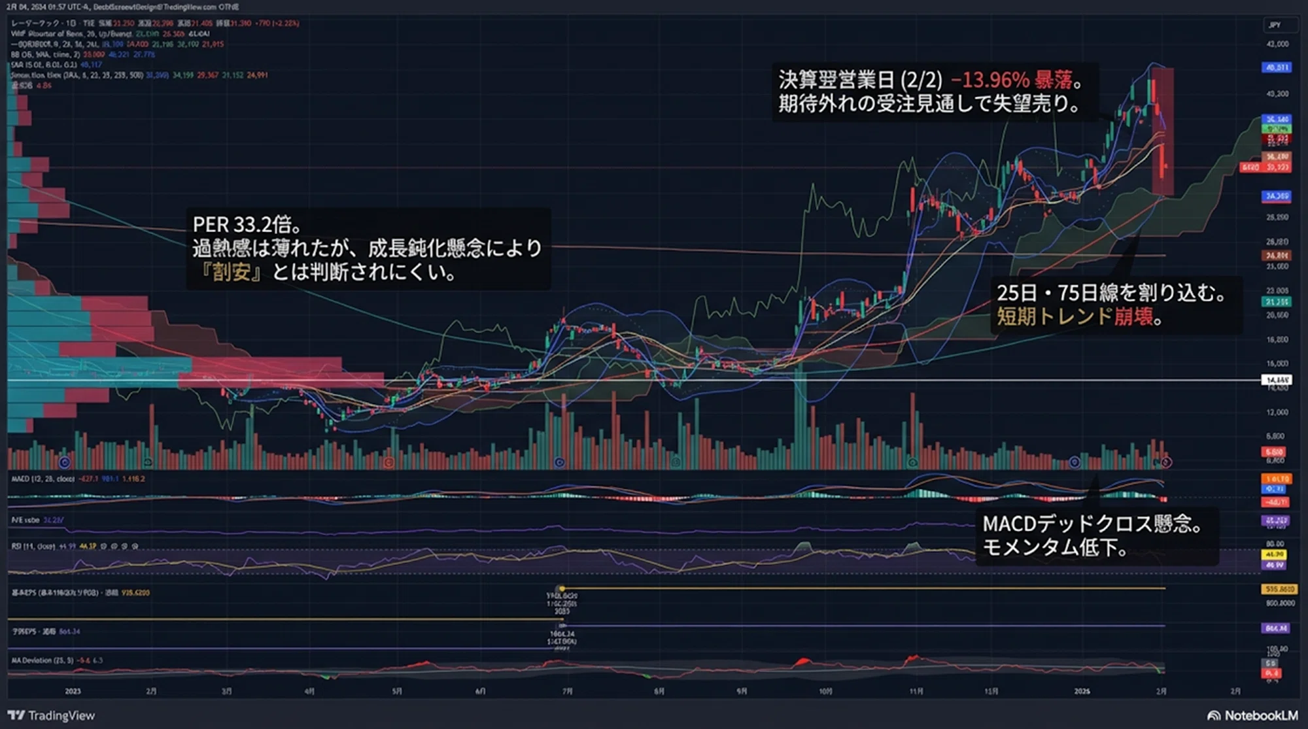This screenshot has height=729, width=1308.
Task: Click the 5月 time axis label
Action: pos(396,691)
